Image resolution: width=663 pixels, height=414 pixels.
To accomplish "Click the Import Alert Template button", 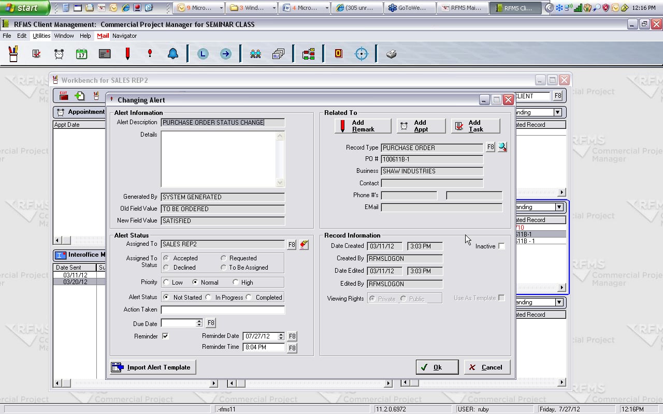I will (153, 367).
